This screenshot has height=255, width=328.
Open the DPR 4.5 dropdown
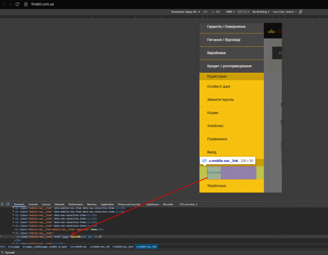[243, 12]
